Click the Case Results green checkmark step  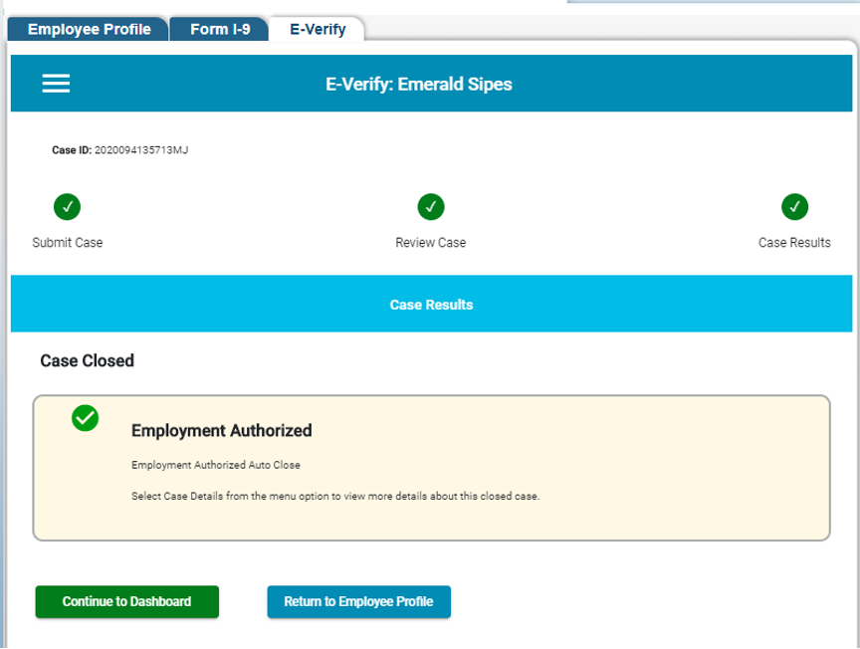coord(794,207)
